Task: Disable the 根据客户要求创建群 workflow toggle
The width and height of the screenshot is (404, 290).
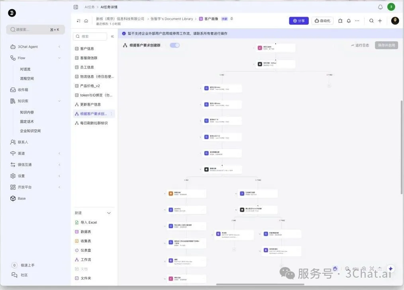Action: tap(175, 45)
